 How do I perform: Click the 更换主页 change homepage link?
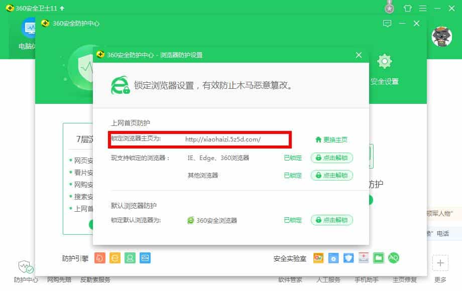tap(332, 139)
